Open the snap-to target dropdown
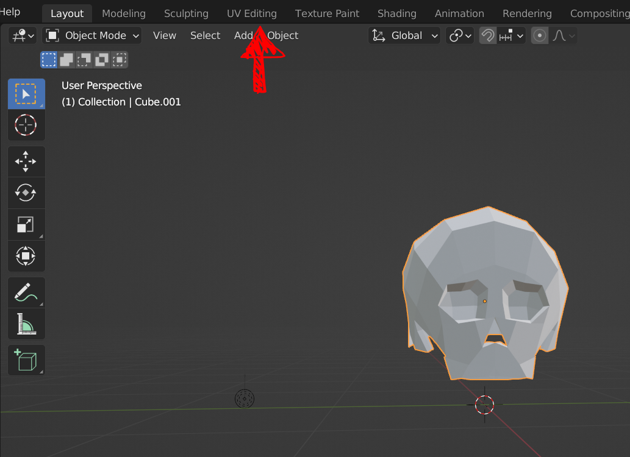The image size is (630, 457). pos(512,35)
